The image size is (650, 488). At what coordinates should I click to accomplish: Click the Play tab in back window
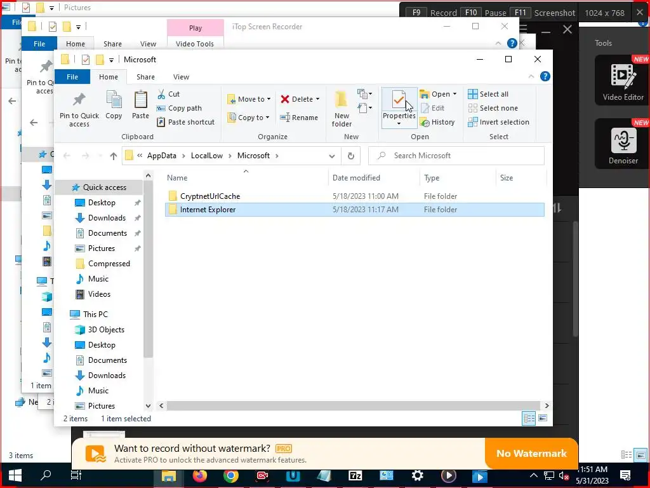click(196, 28)
